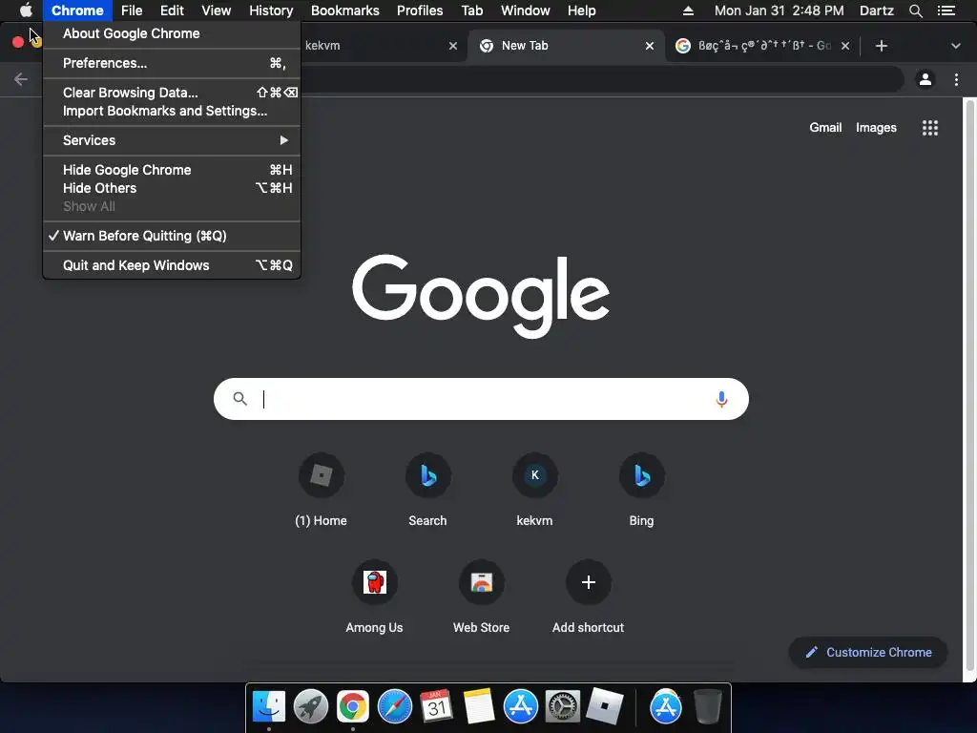The height and width of the screenshot is (733, 977).
Task: Open the tab search chevron
Action: click(x=956, y=46)
